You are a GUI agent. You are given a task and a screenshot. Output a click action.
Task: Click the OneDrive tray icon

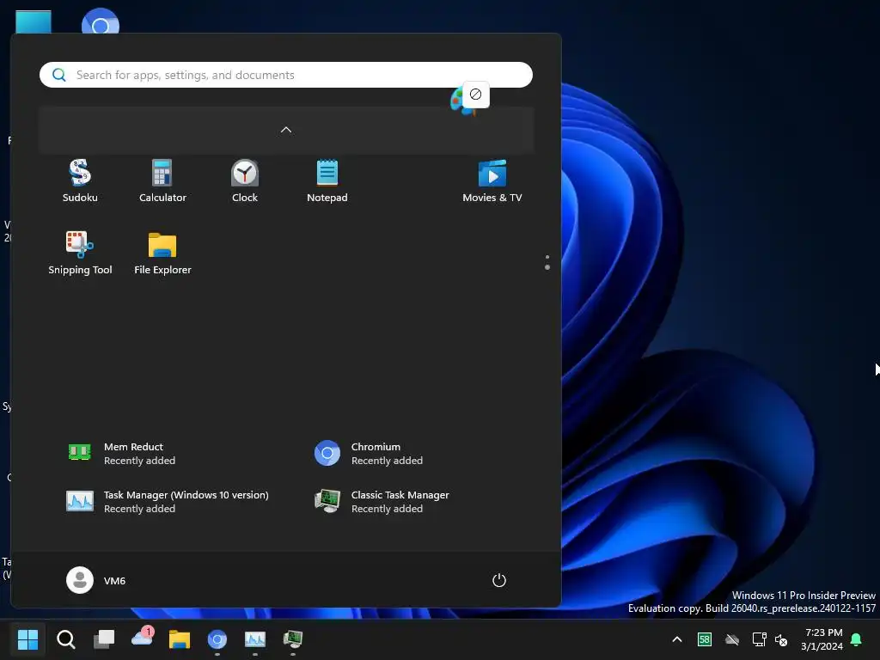point(732,639)
